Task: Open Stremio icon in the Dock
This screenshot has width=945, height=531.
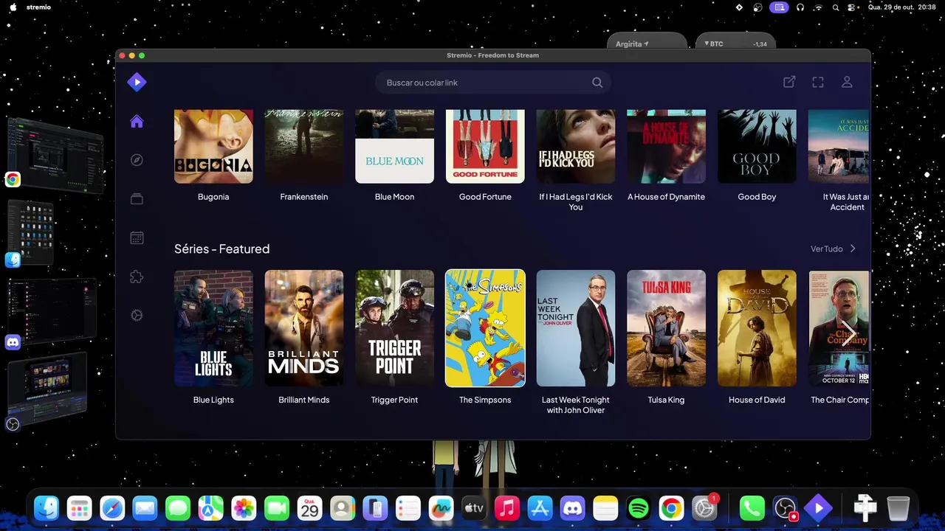Action: pyautogui.click(x=818, y=508)
